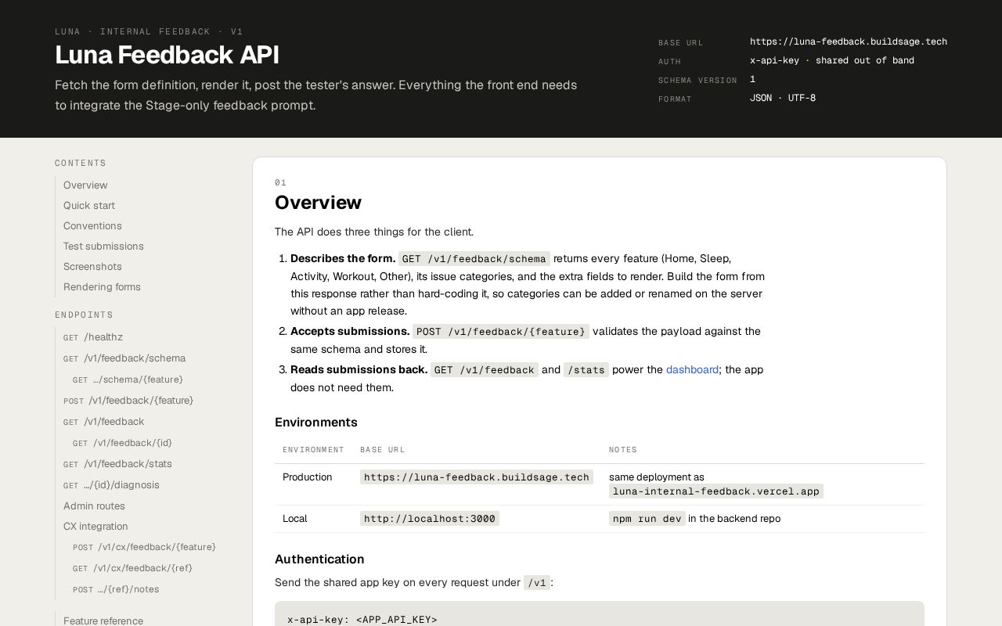
Task: Open GET /v1/cx/feedback/{ref} sidebar link
Action: tap(132, 568)
